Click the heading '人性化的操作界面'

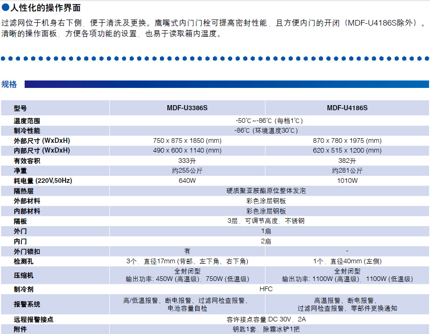[46, 8]
